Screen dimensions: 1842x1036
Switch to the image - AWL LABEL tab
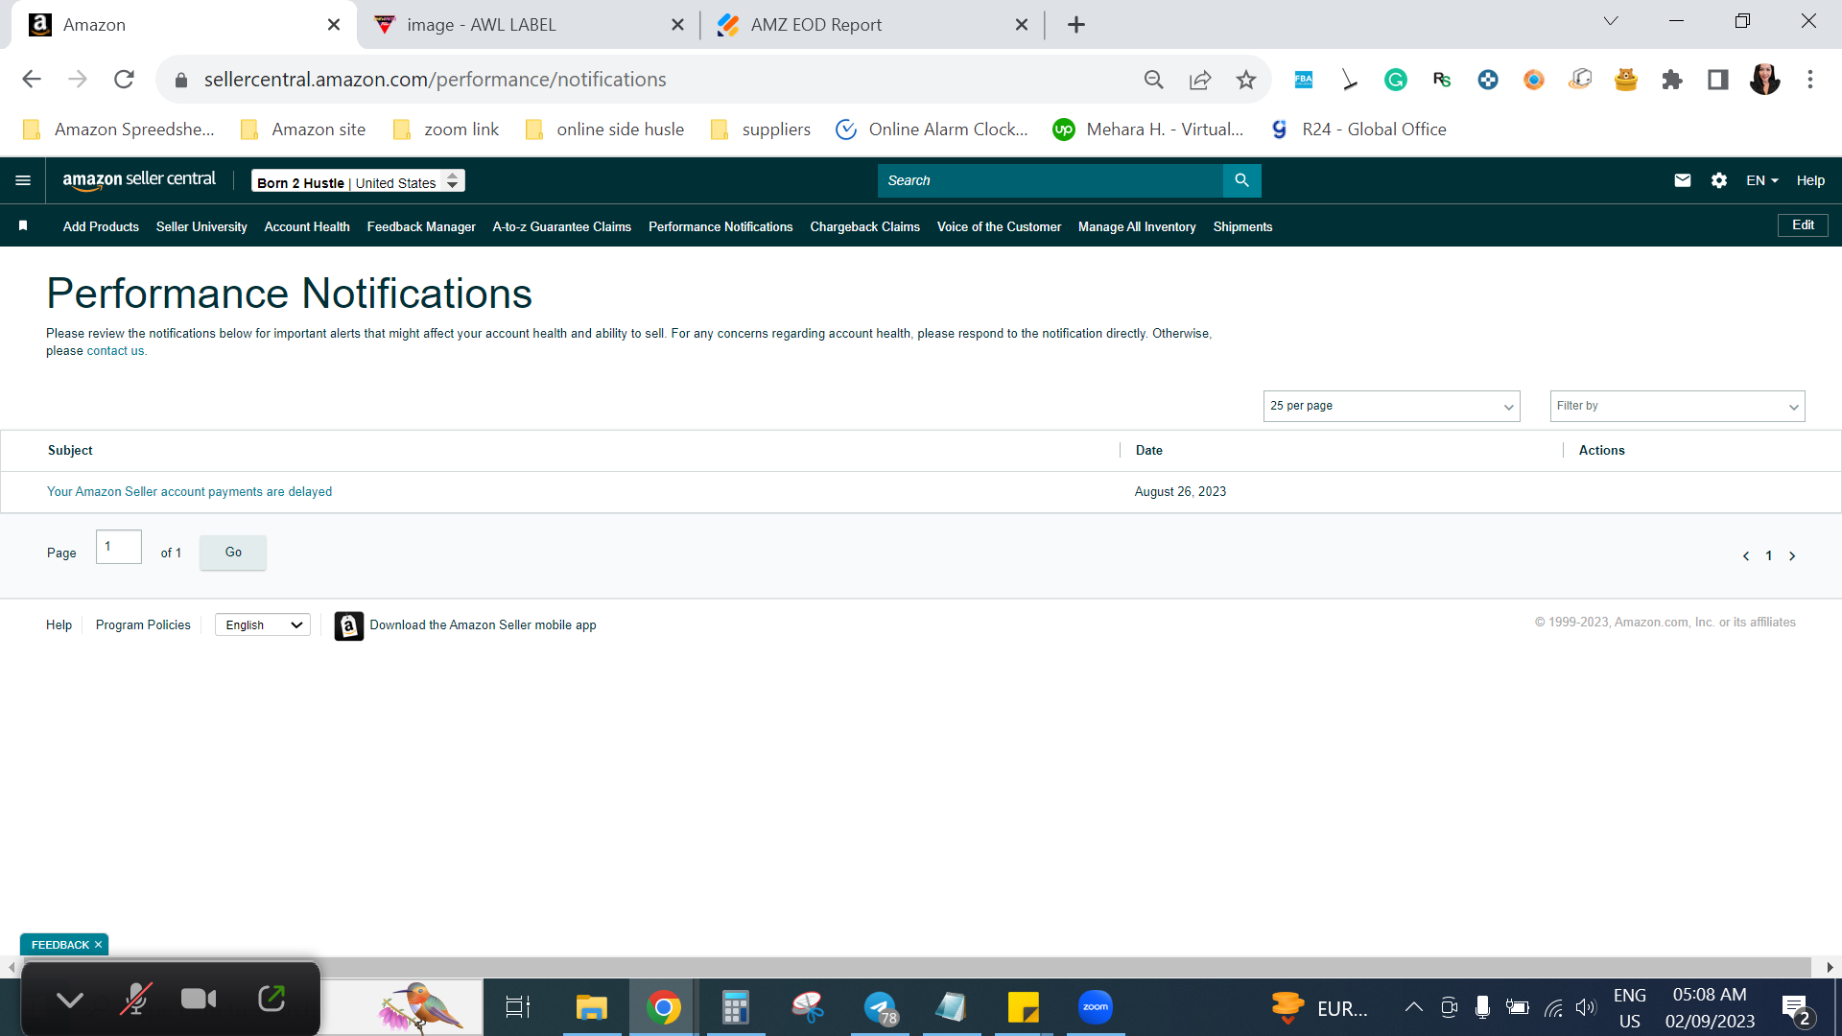tap(529, 25)
